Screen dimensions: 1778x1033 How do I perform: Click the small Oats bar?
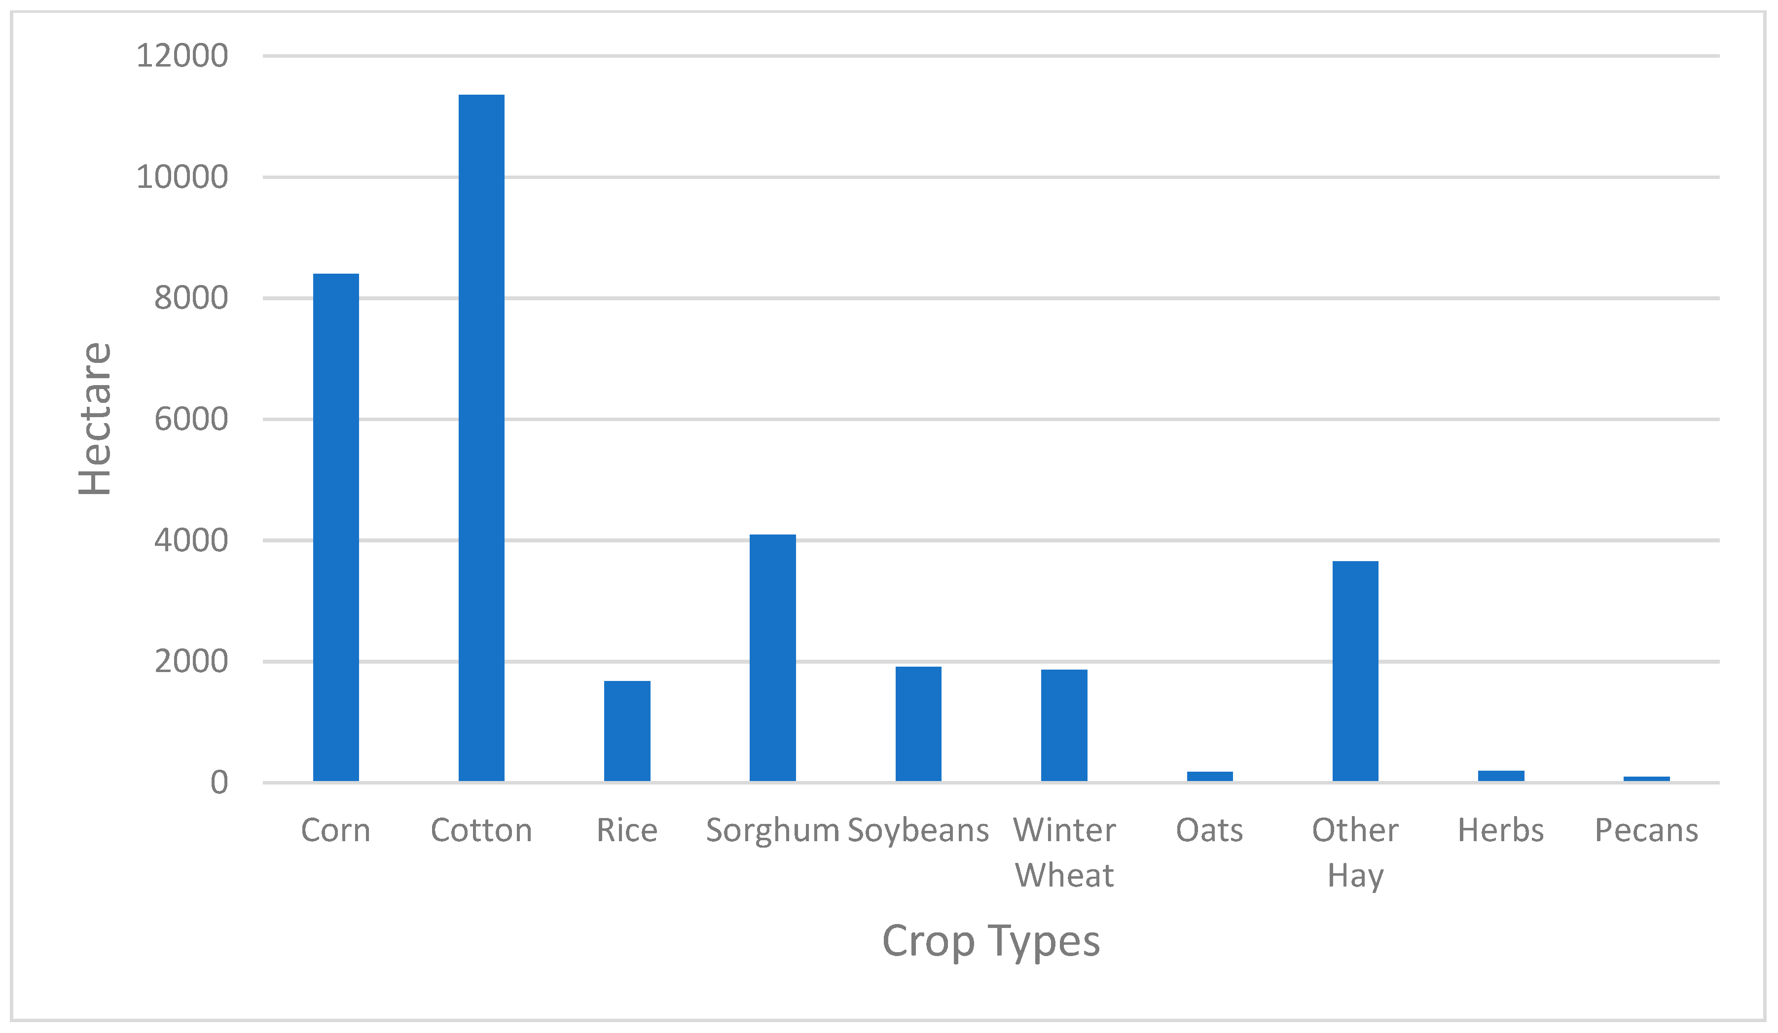[x=1210, y=776]
